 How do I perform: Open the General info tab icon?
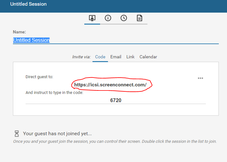108,18
